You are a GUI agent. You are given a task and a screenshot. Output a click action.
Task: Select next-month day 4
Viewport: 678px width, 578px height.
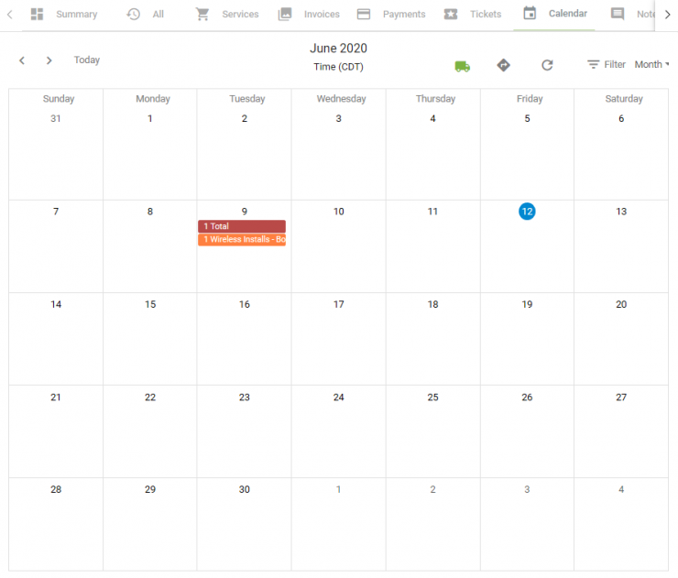(x=621, y=489)
